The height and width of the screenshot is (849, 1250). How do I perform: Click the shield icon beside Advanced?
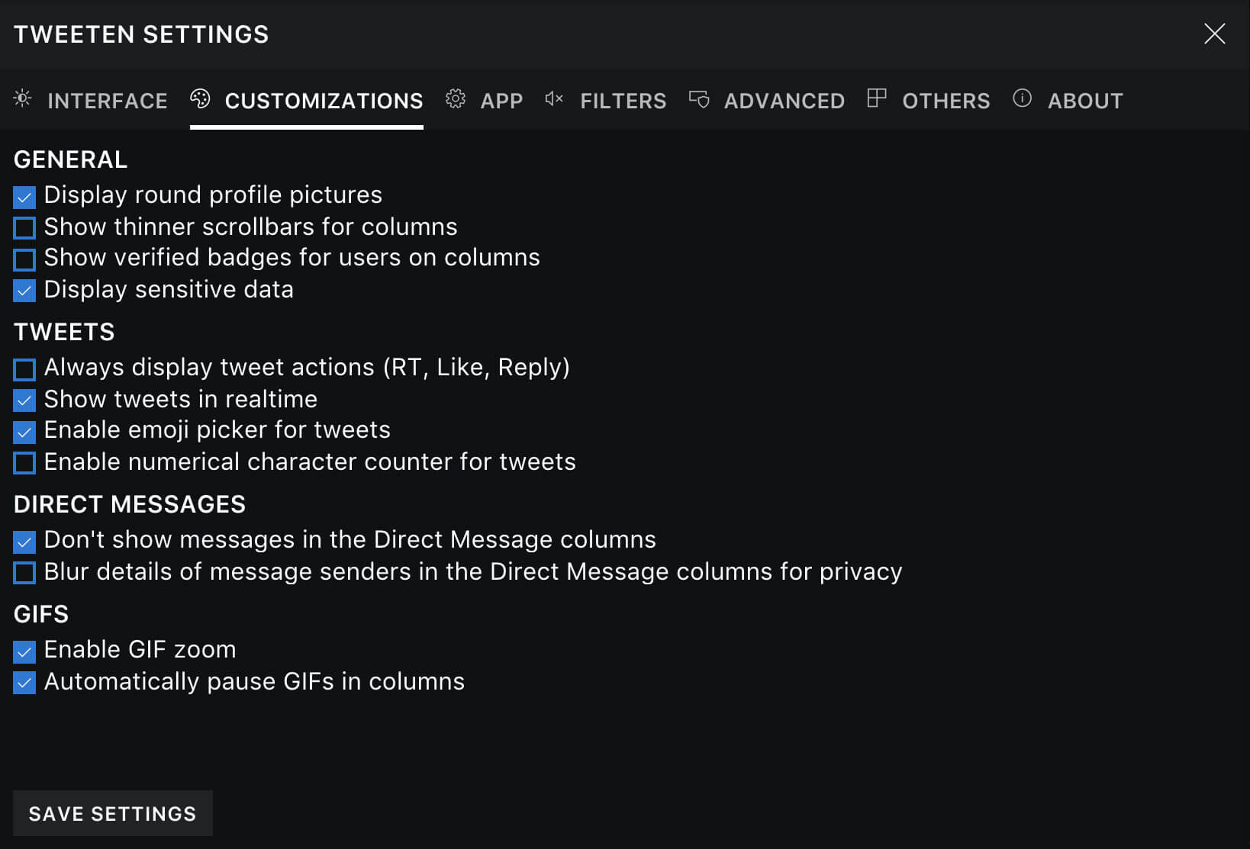click(x=699, y=99)
